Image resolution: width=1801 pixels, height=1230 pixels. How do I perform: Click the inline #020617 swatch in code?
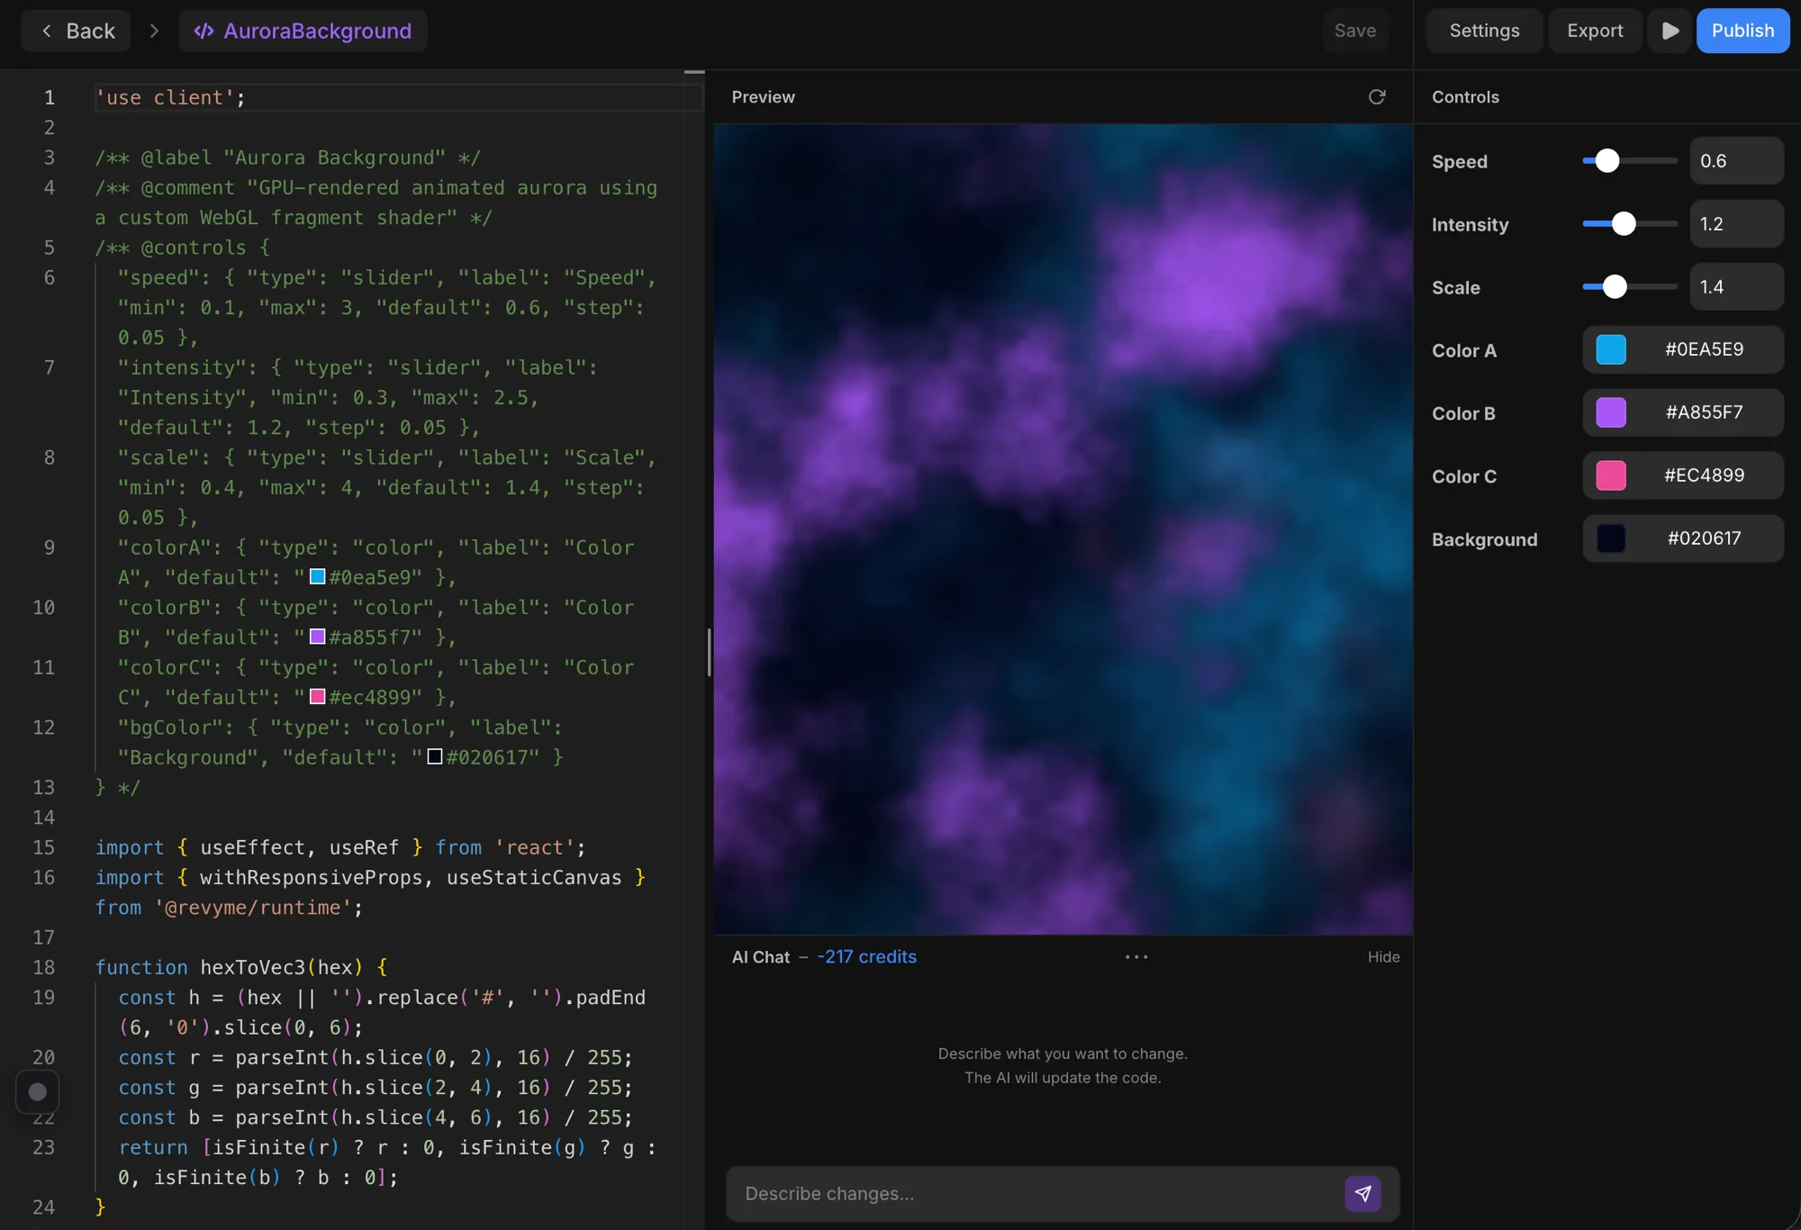click(x=434, y=756)
